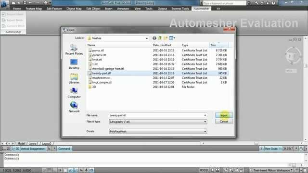
Task: Create new folder in Open dialog
Action: coord(166,38)
